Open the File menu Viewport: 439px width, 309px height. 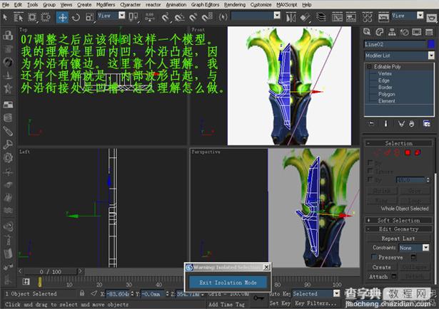point(5,5)
